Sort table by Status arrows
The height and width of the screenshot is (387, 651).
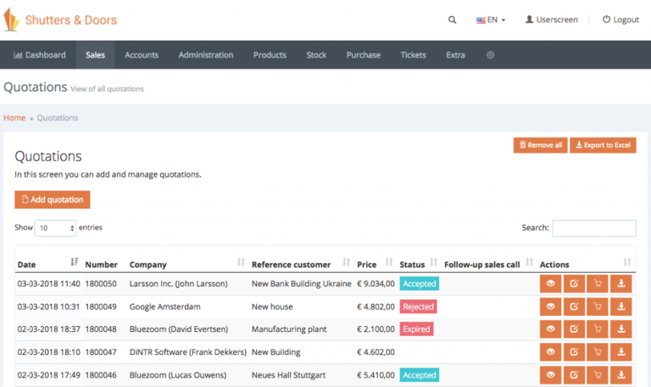[x=433, y=262]
